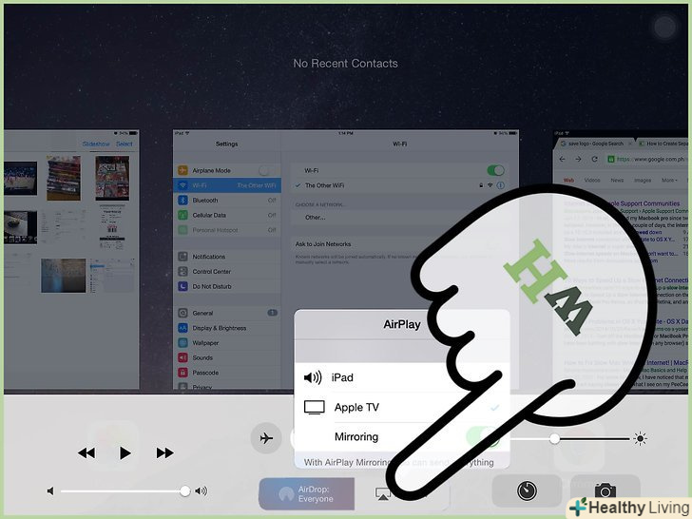Tap the Airplane mode button in Control Center
The width and height of the screenshot is (692, 519).
pyautogui.click(x=266, y=438)
